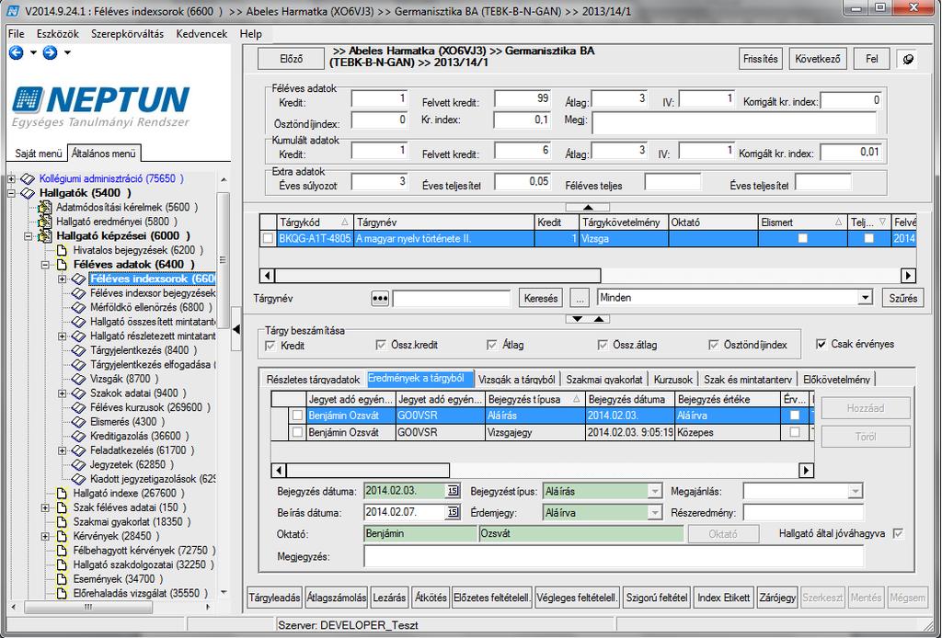Open the forward arrow history dropdown

tap(67, 52)
